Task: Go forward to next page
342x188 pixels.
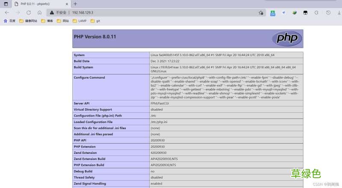Action: [18, 13]
